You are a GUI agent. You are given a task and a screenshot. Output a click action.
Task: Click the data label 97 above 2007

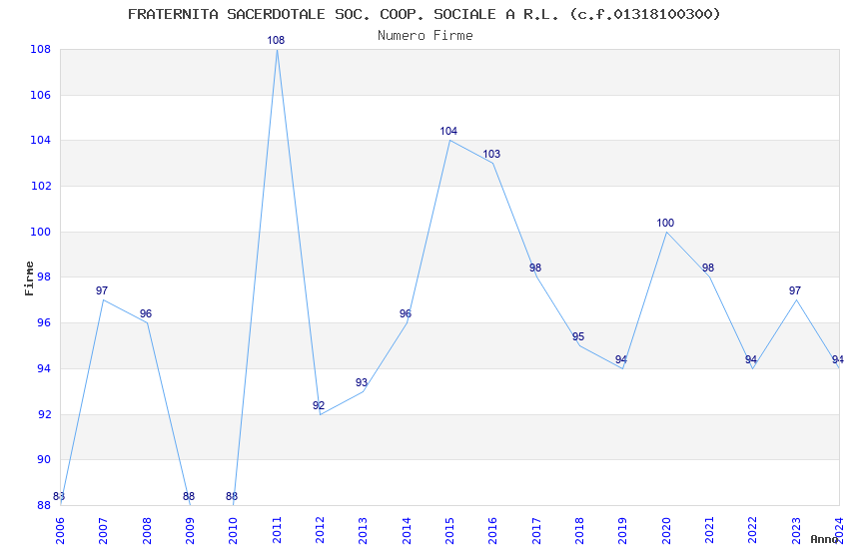coord(102,291)
